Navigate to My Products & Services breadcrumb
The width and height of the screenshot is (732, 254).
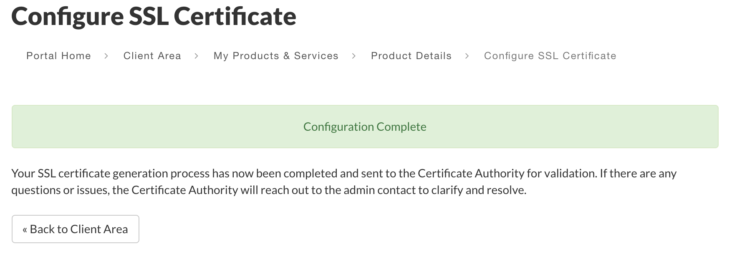276,56
